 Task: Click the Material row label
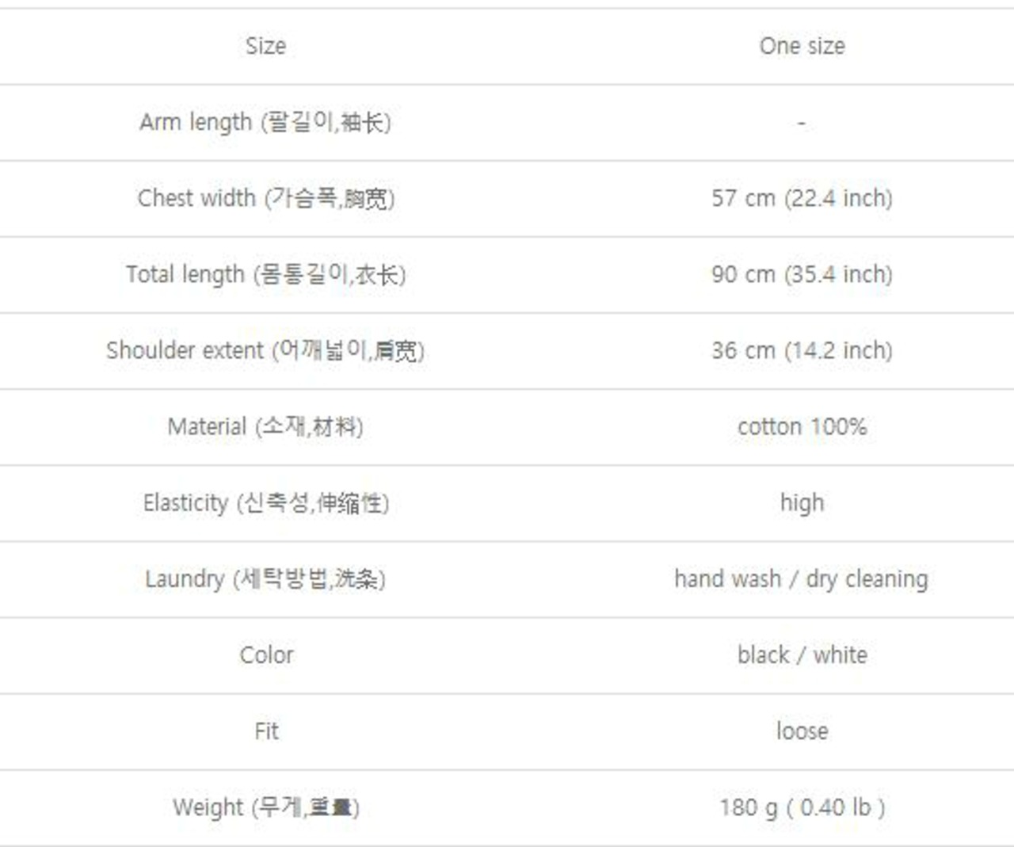[265, 426]
